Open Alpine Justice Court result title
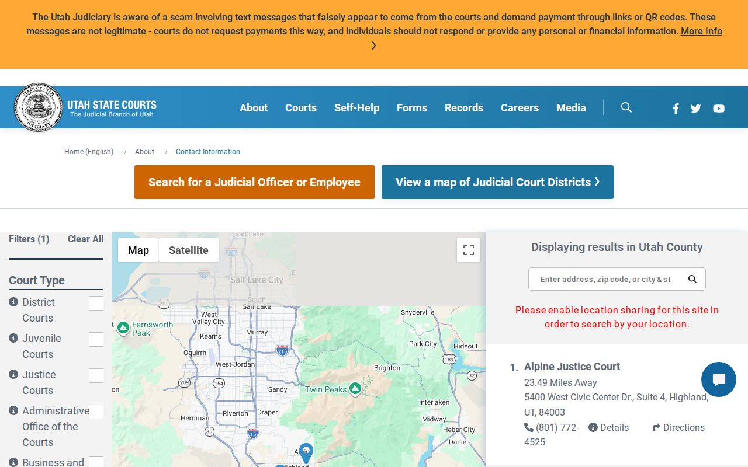The height and width of the screenshot is (467, 748). pyautogui.click(x=572, y=367)
